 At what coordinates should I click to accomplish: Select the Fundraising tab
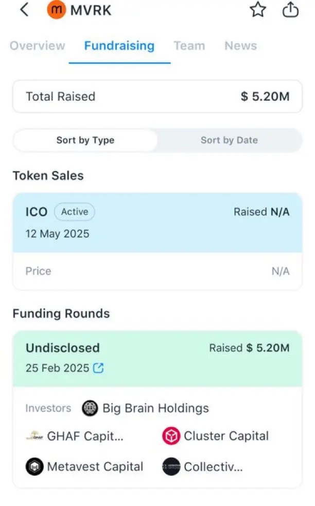click(119, 46)
